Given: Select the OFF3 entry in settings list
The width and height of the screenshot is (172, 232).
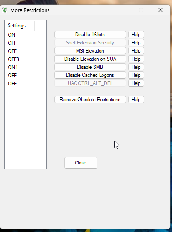Looking at the screenshot, I should coord(14,59).
